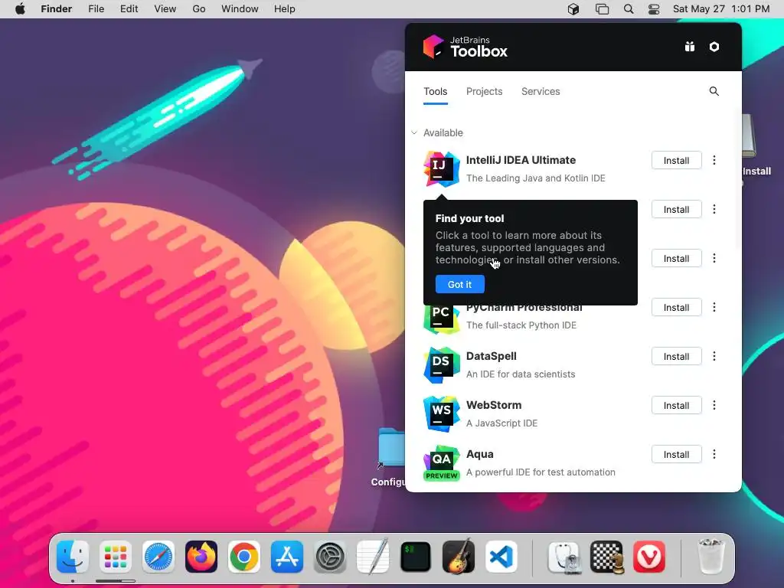Click the Aqua QA preview icon
Screen dimensions: 784x588
[441, 463]
